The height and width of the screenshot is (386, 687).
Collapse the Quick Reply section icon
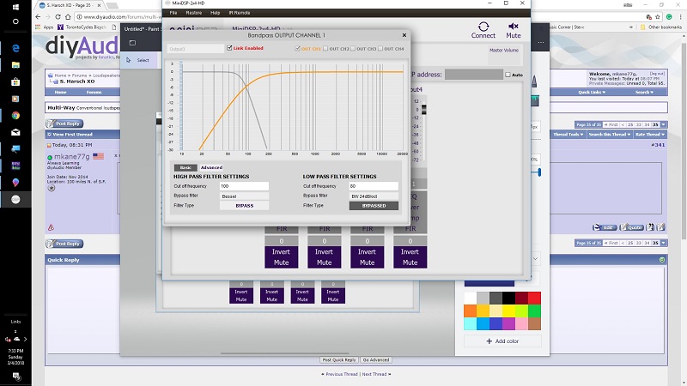click(x=662, y=260)
